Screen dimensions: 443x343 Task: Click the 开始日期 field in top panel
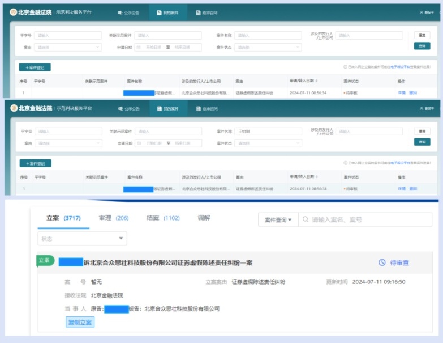153,47
